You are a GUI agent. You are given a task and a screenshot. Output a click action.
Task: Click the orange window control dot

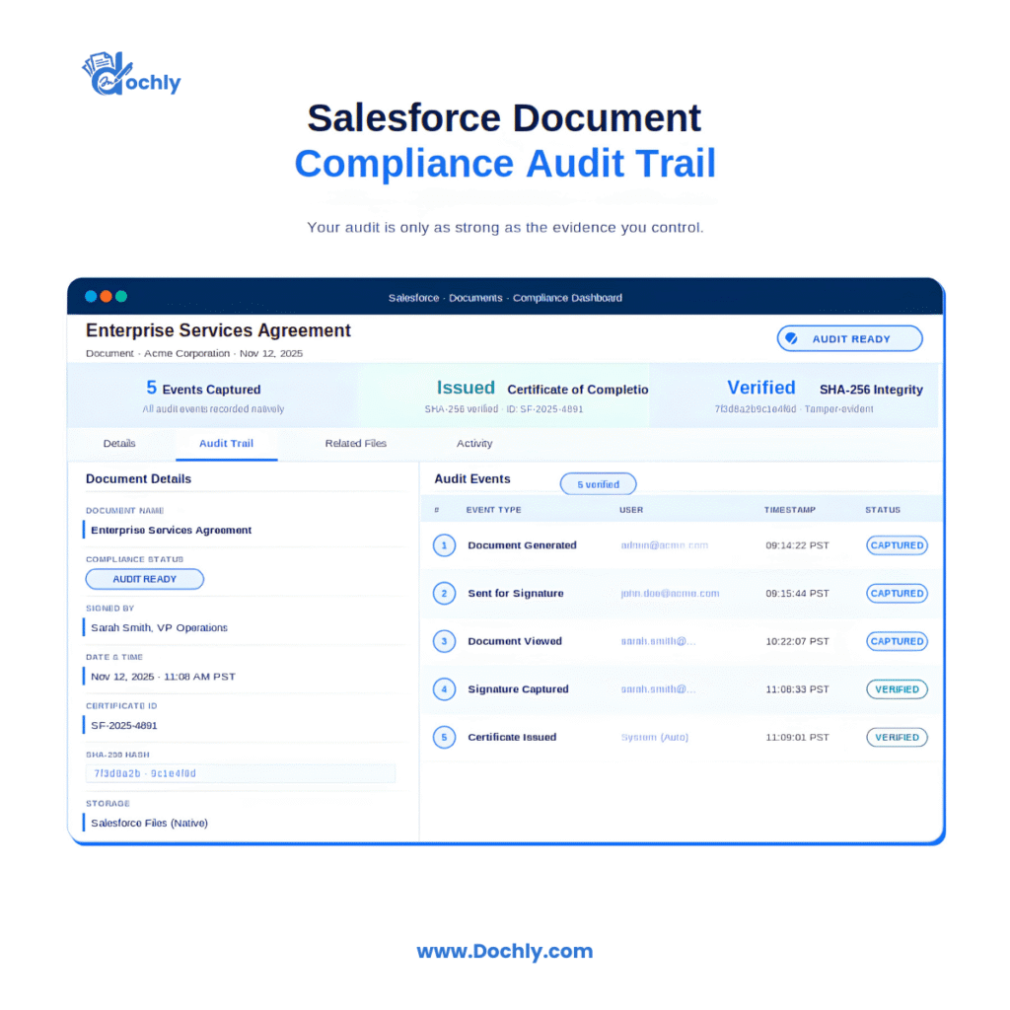107,296
